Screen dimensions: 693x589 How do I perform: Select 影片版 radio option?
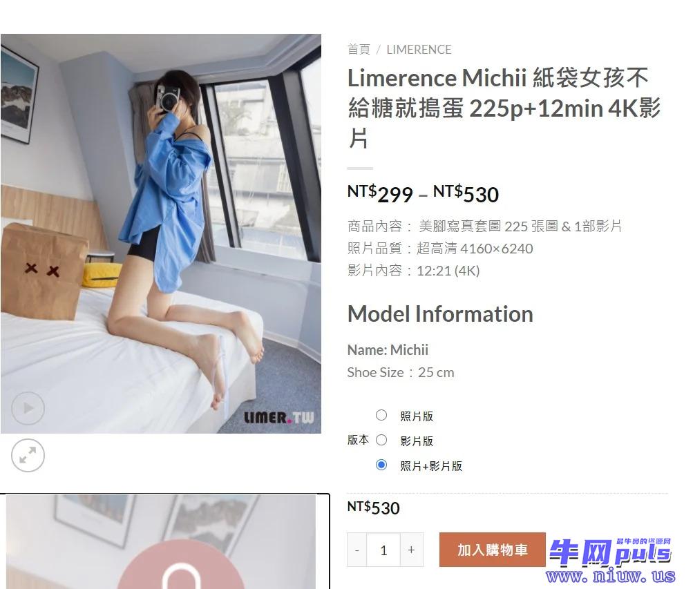click(381, 440)
